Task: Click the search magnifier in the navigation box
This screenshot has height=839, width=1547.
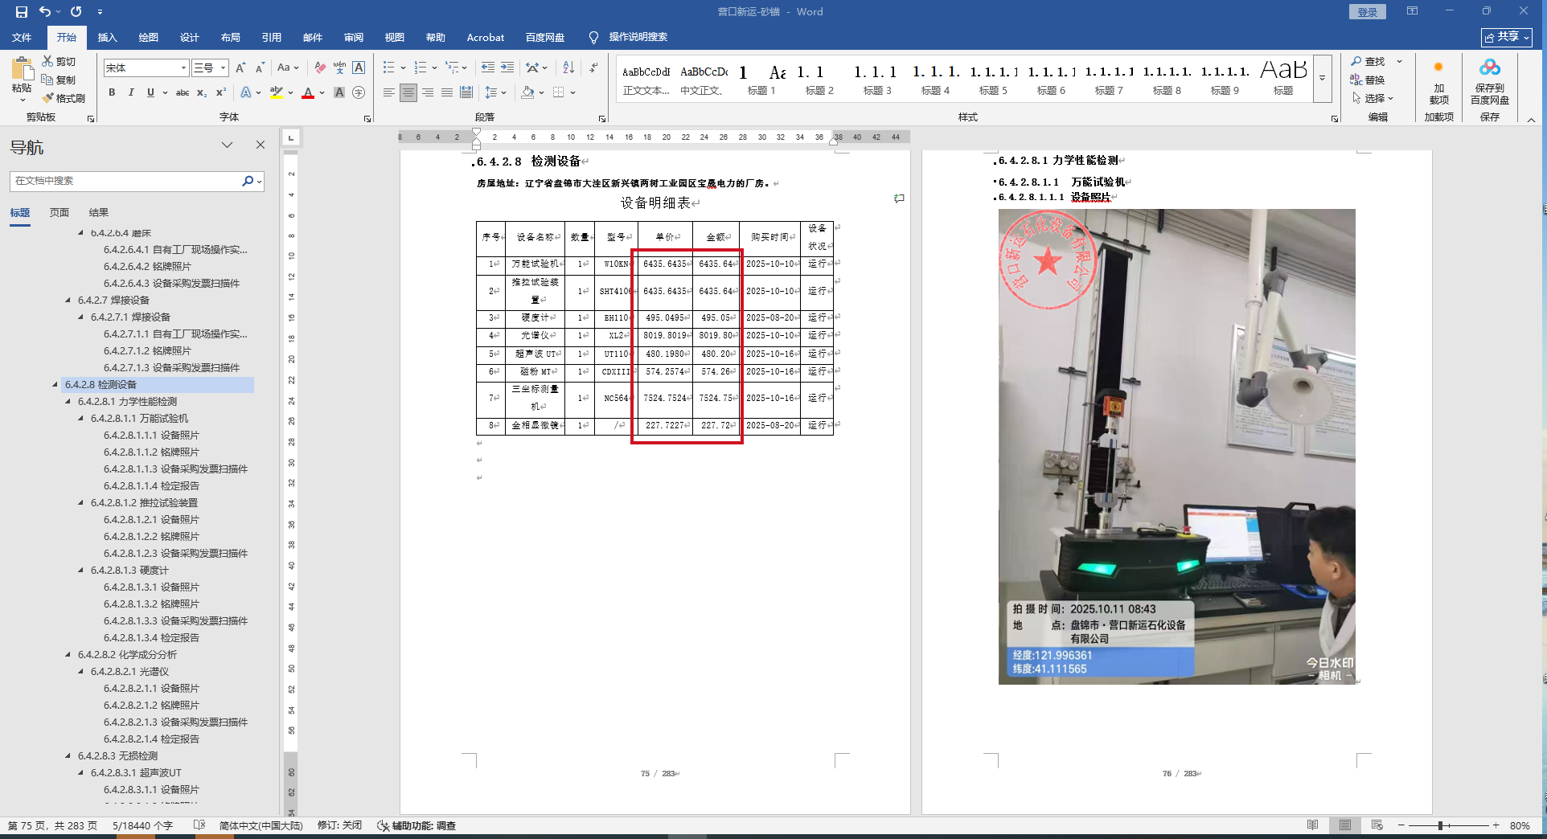Action: [x=248, y=181]
